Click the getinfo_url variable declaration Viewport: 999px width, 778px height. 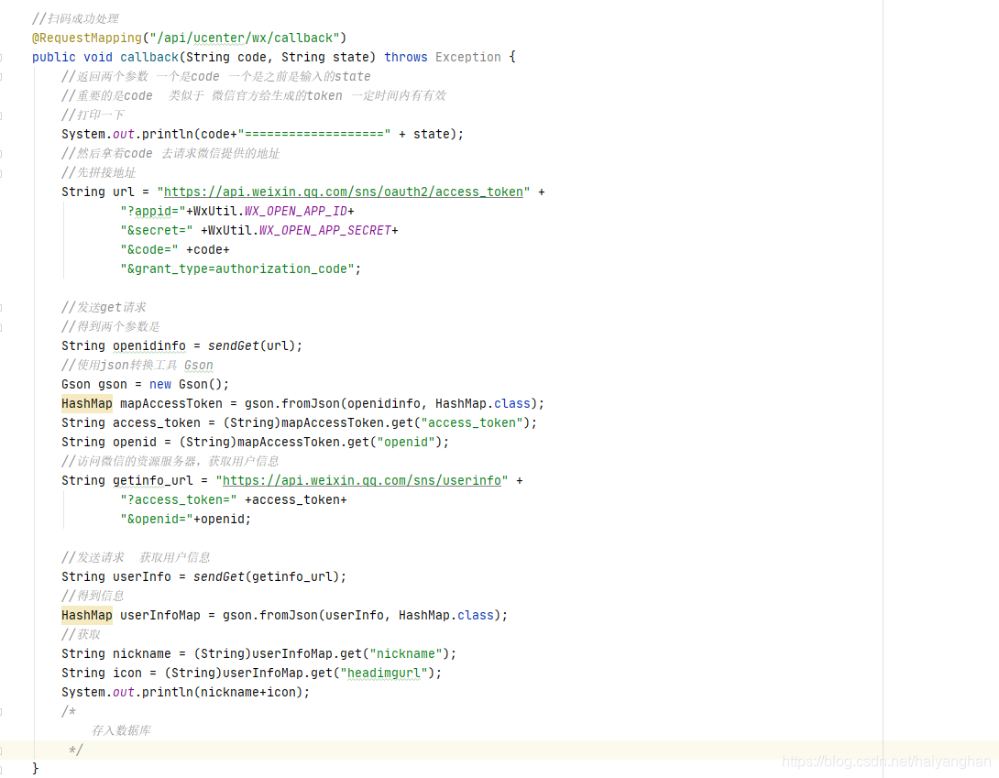coord(153,480)
